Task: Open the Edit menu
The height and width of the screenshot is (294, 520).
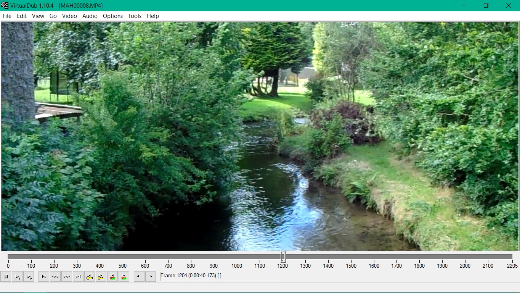Action: pyautogui.click(x=22, y=16)
